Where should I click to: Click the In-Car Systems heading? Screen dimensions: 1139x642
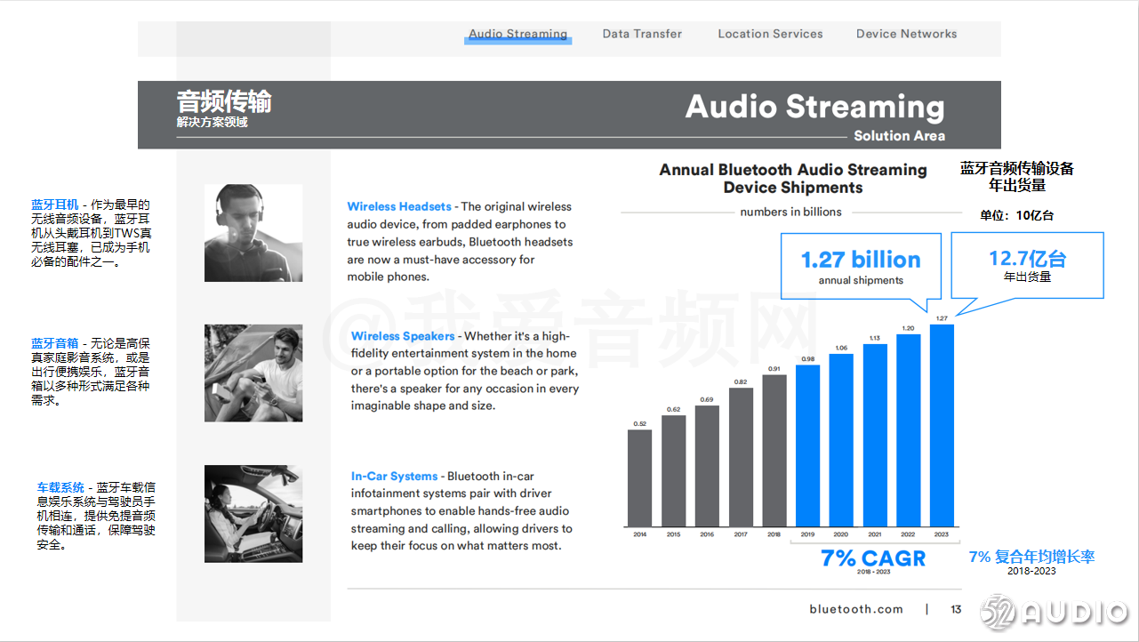click(394, 476)
